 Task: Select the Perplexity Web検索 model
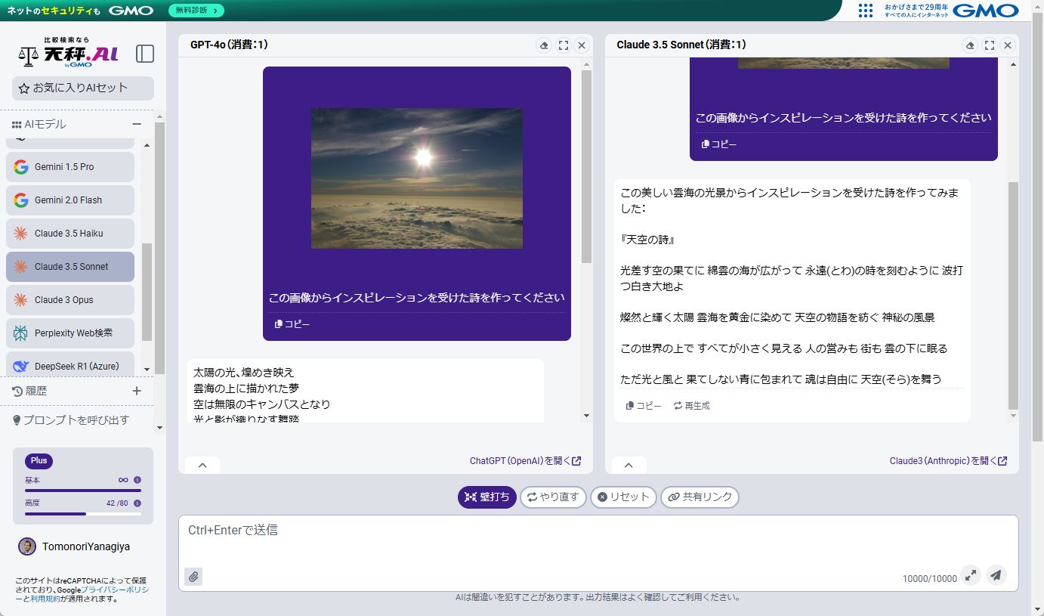point(69,333)
